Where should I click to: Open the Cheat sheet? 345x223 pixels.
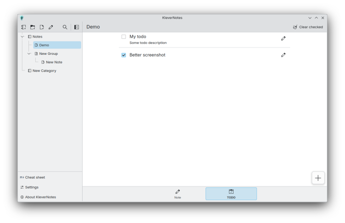click(x=35, y=177)
